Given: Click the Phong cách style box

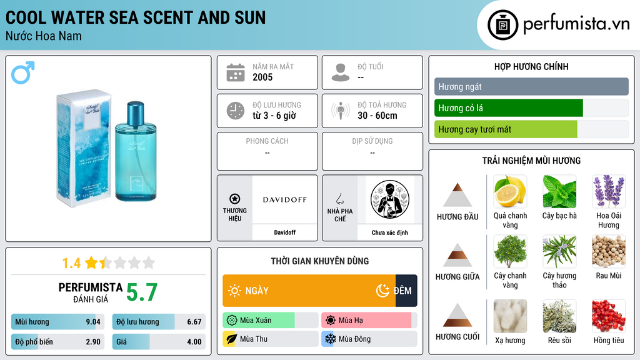Looking at the screenshot, I should (x=267, y=151).
